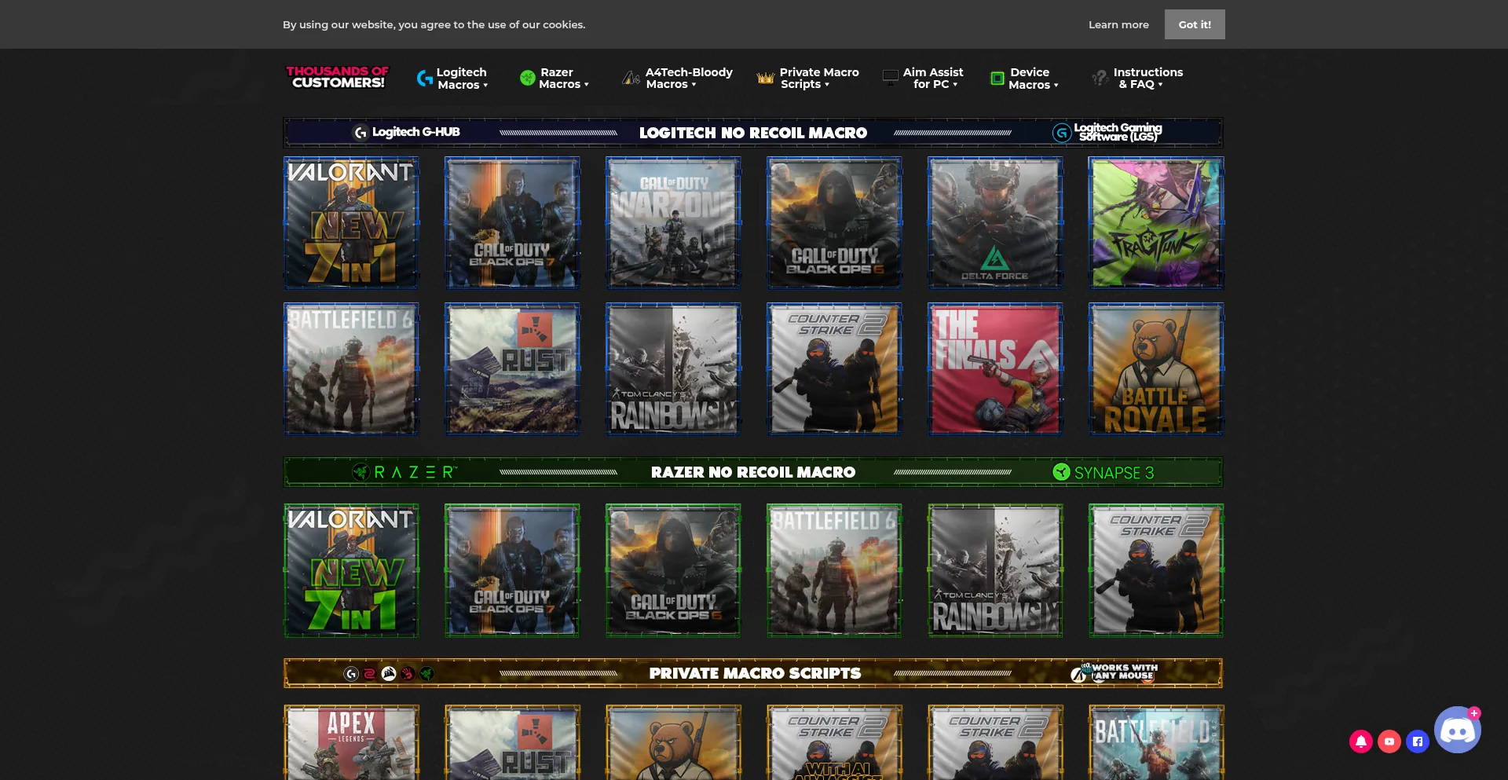
Task: Expand the A4Tech-Bloody Macros menu
Action: tap(678, 78)
